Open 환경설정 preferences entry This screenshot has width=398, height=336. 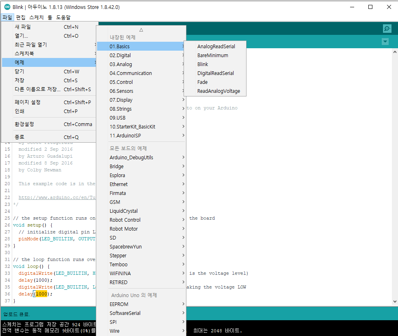coord(49,124)
